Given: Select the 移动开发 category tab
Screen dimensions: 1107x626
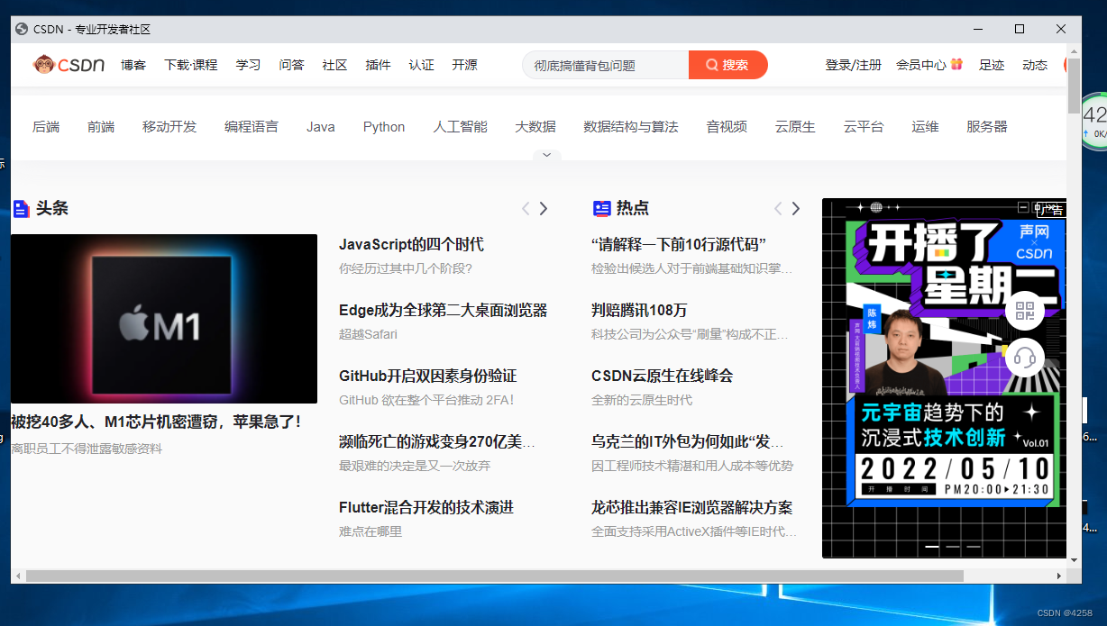Looking at the screenshot, I should 169,127.
